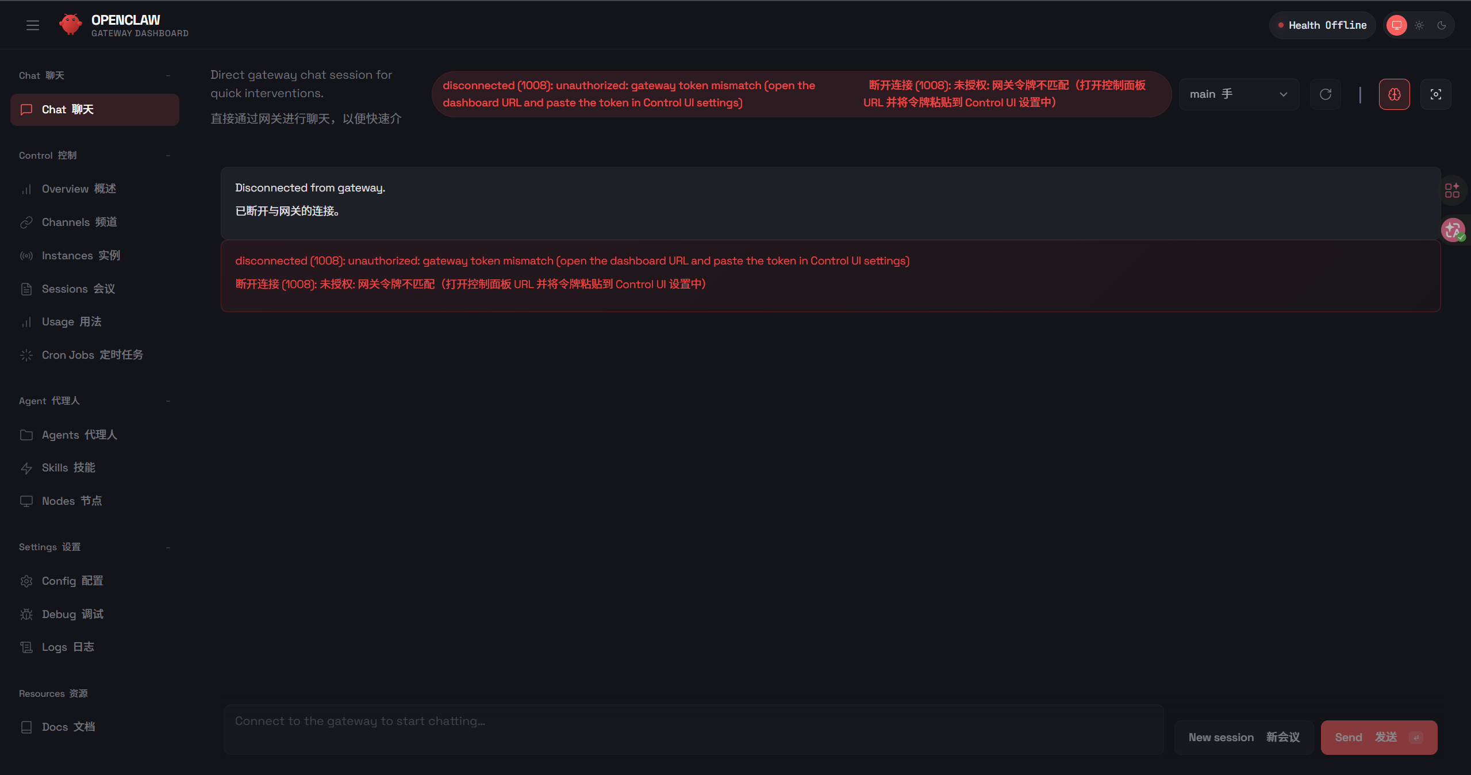1471x775 pixels.
Task: Open the hamburger sidebar menu
Action: 33,25
